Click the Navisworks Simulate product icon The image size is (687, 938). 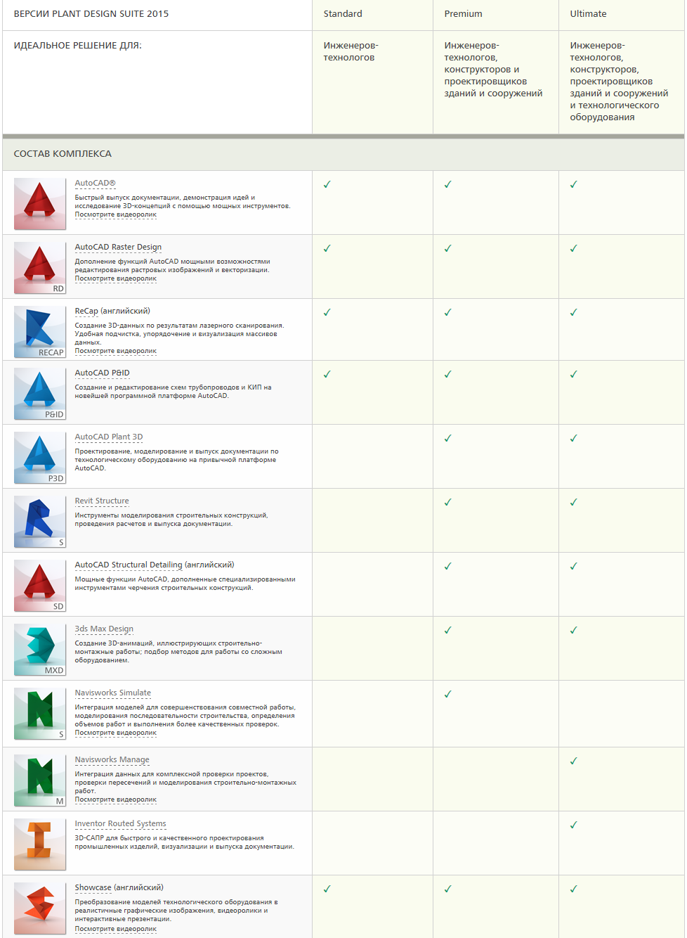[40, 714]
